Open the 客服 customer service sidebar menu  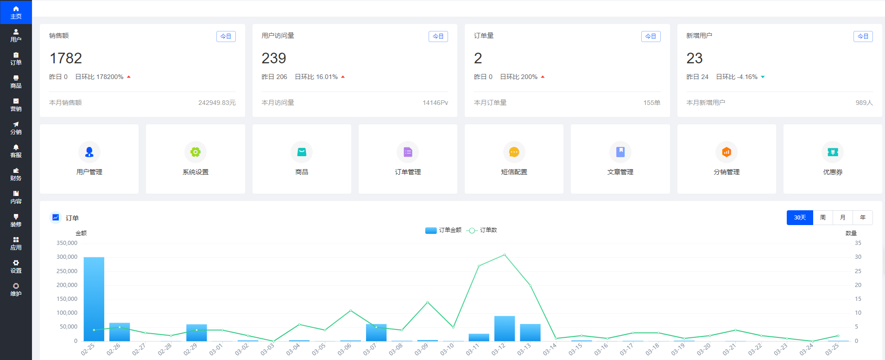click(x=16, y=151)
